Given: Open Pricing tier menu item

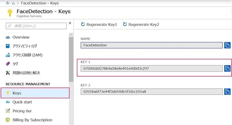Looking at the screenshot, I should 22,111.
